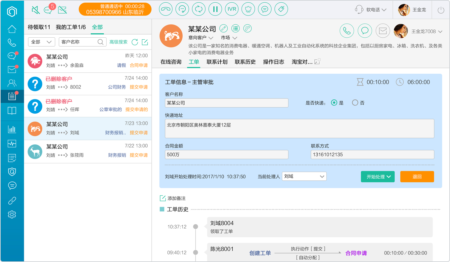The width and height of the screenshot is (450, 262).
Task: Edit customer info with the pencil icon
Action: 224,28
